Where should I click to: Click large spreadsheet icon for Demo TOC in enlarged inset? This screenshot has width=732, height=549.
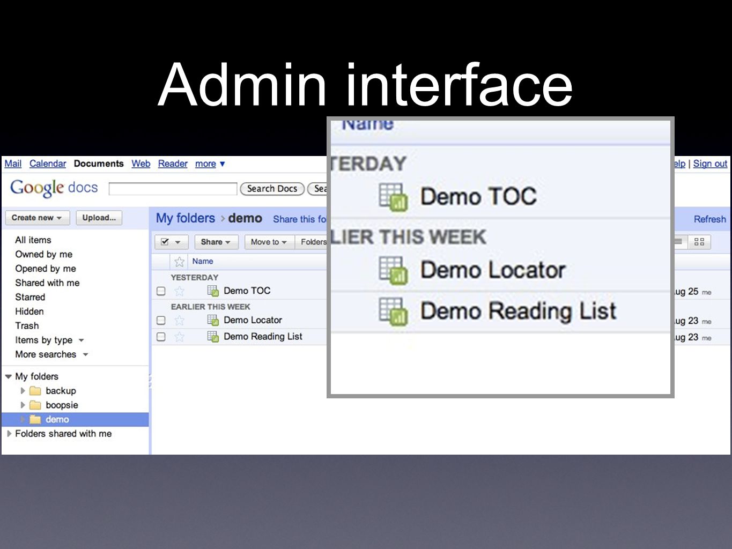(393, 197)
